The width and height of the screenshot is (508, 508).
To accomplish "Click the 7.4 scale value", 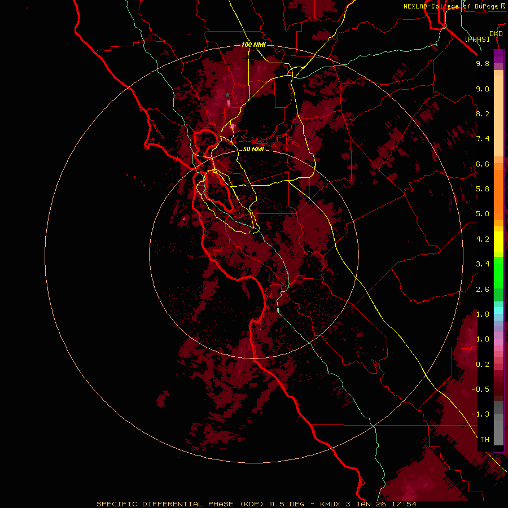I will coord(483,139).
